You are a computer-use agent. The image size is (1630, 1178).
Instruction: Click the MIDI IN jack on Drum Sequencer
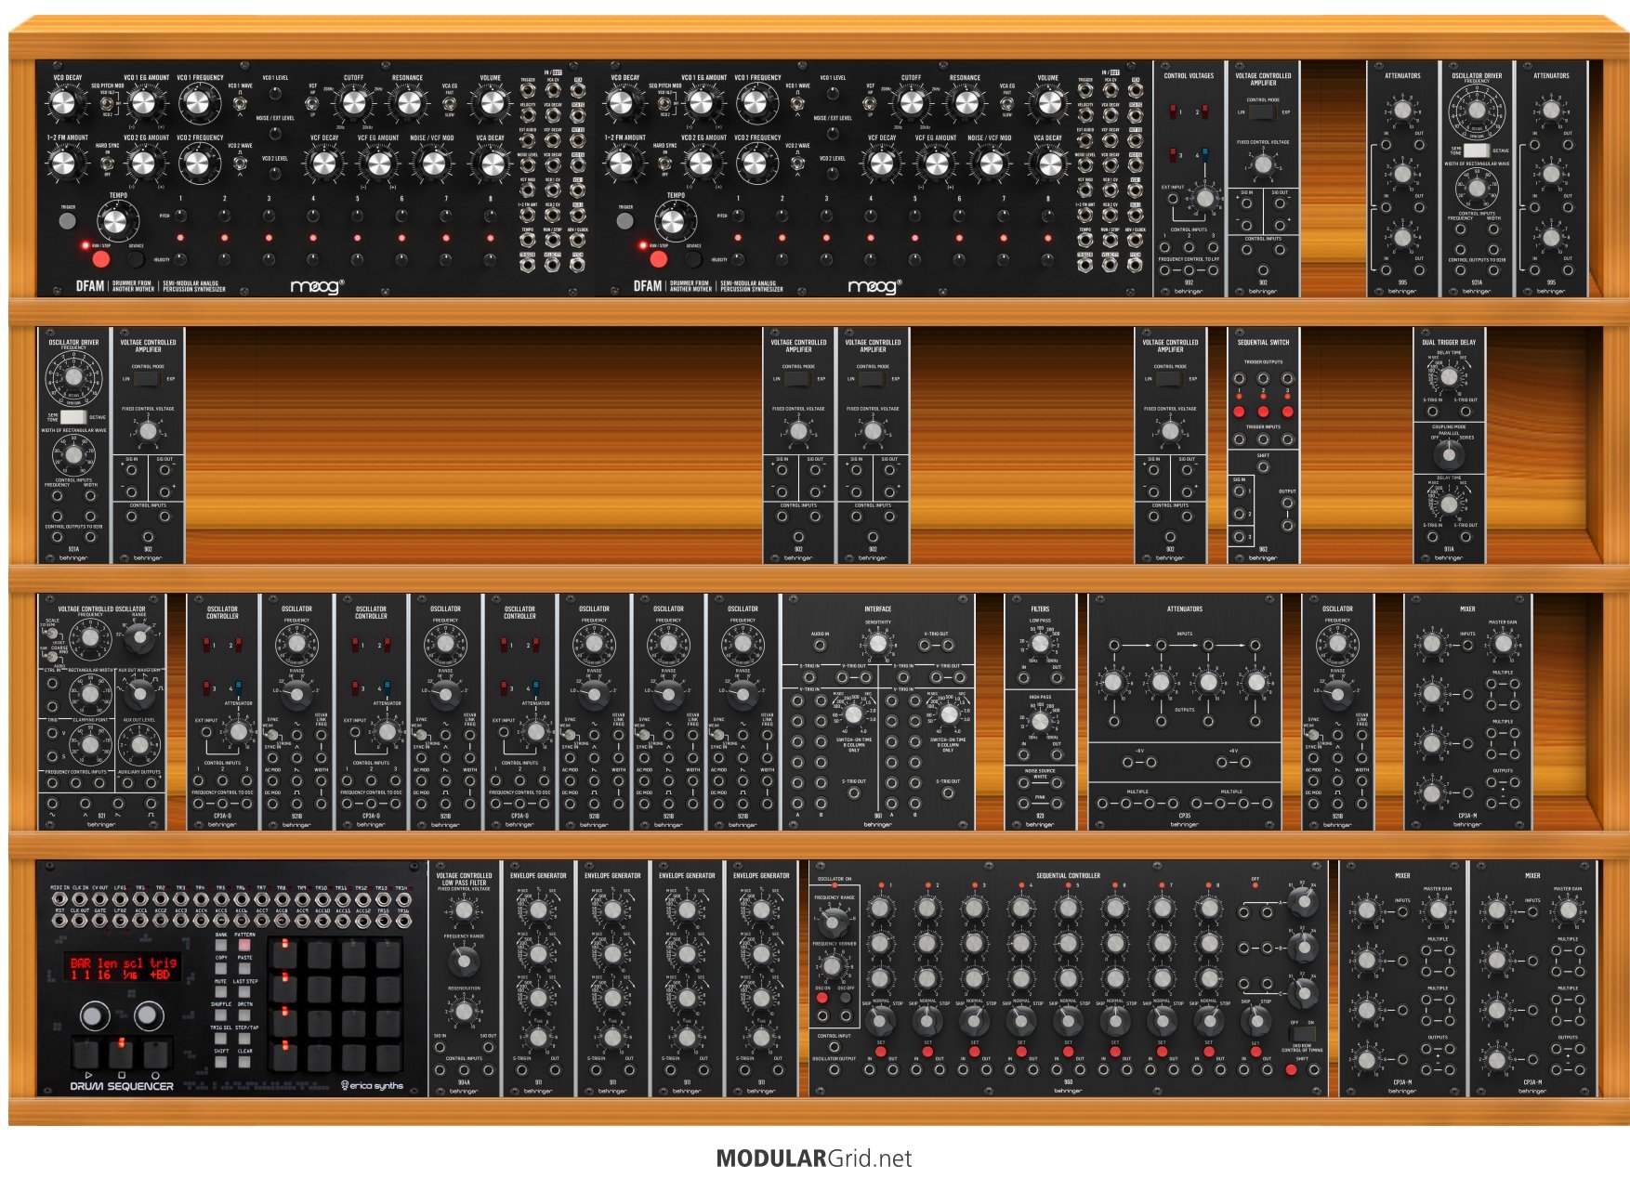click(59, 898)
